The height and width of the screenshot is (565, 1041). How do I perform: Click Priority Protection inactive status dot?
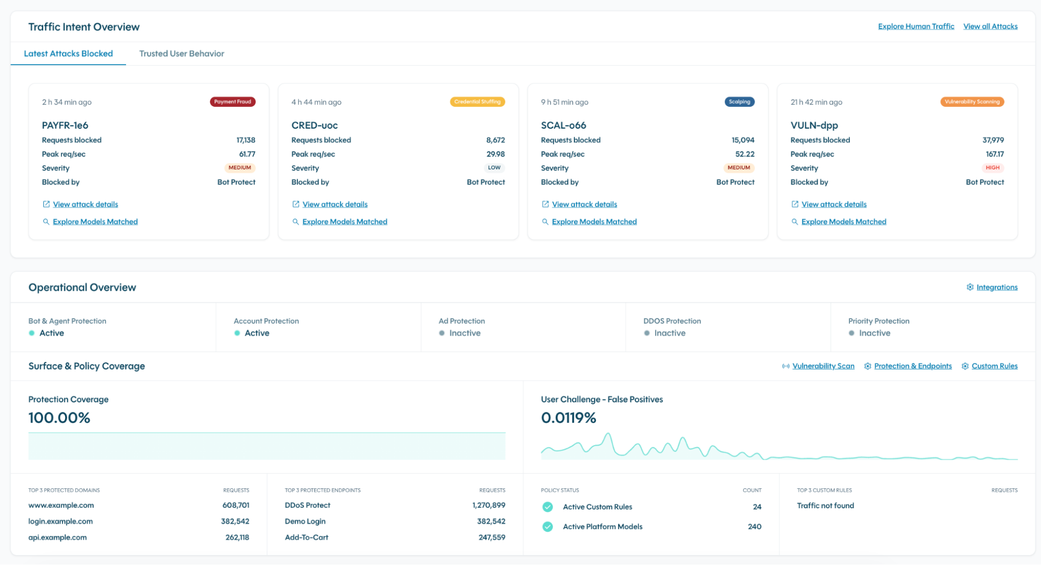(x=851, y=333)
